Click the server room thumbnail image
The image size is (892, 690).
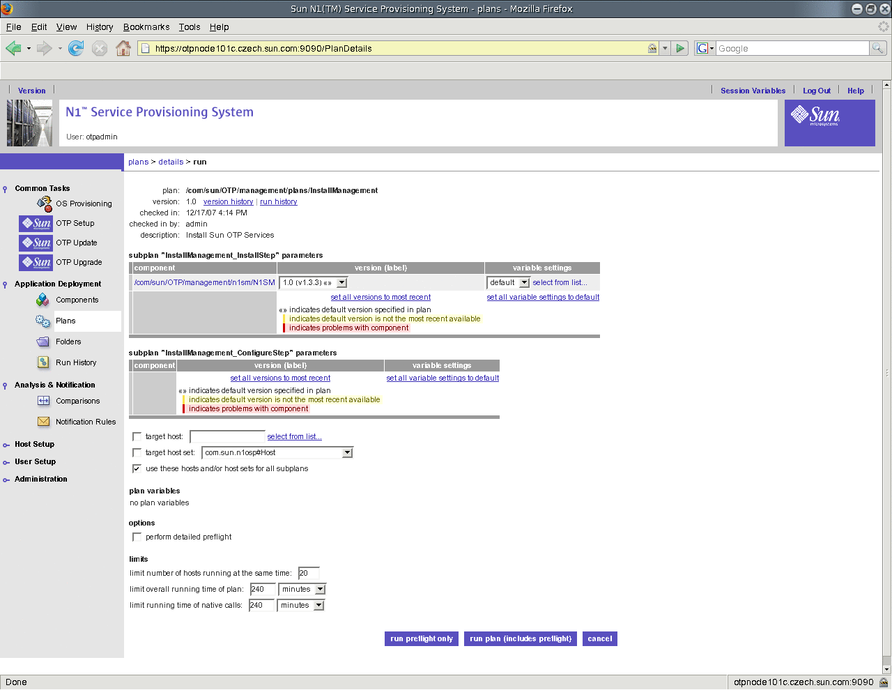(x=29, y=123)
